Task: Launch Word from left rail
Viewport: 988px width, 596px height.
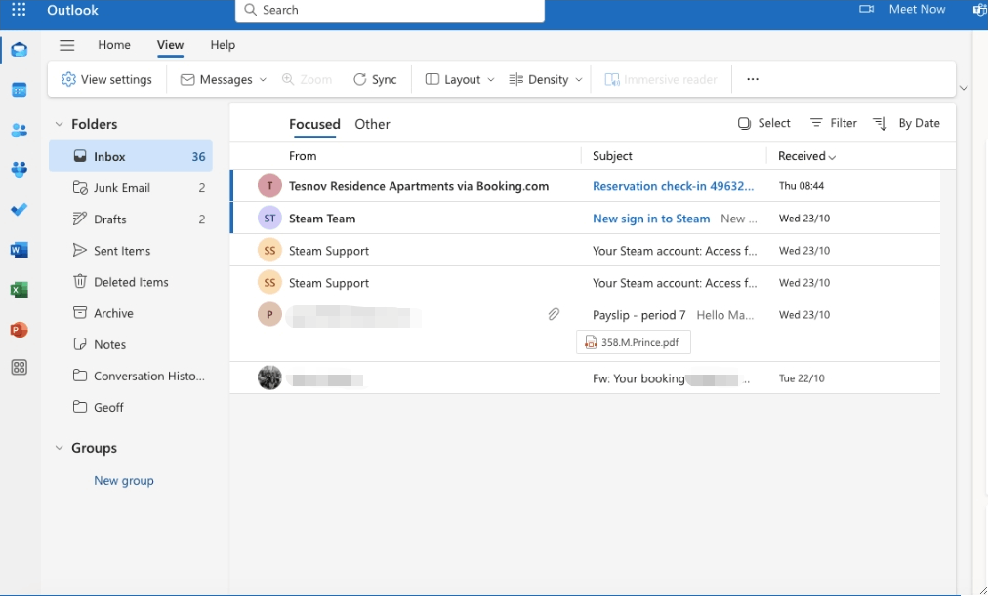Action: pos(19,250)
